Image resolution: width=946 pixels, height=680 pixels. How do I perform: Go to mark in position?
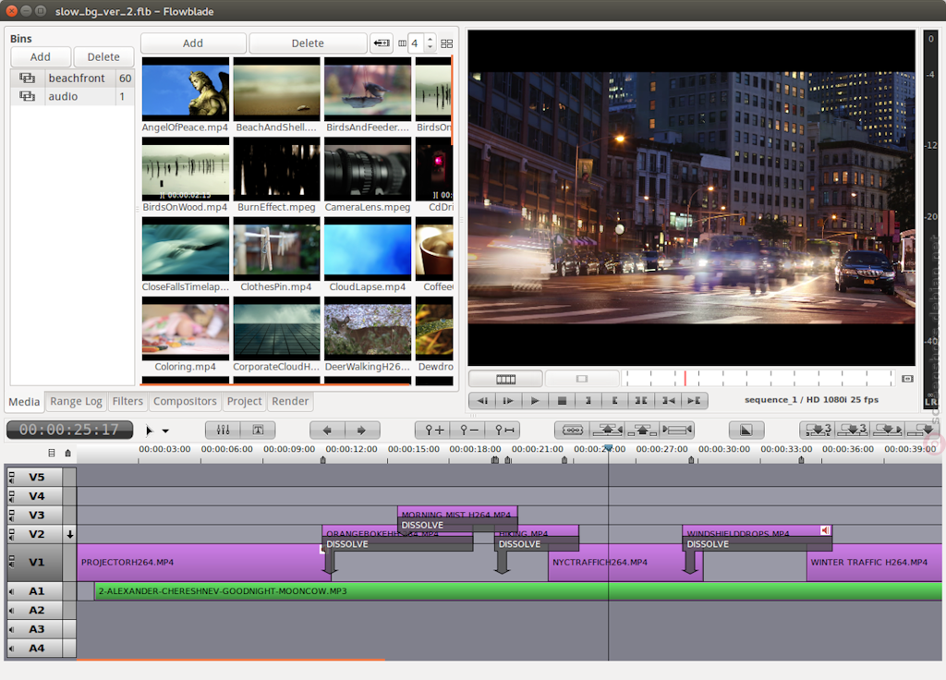(668, 400)
